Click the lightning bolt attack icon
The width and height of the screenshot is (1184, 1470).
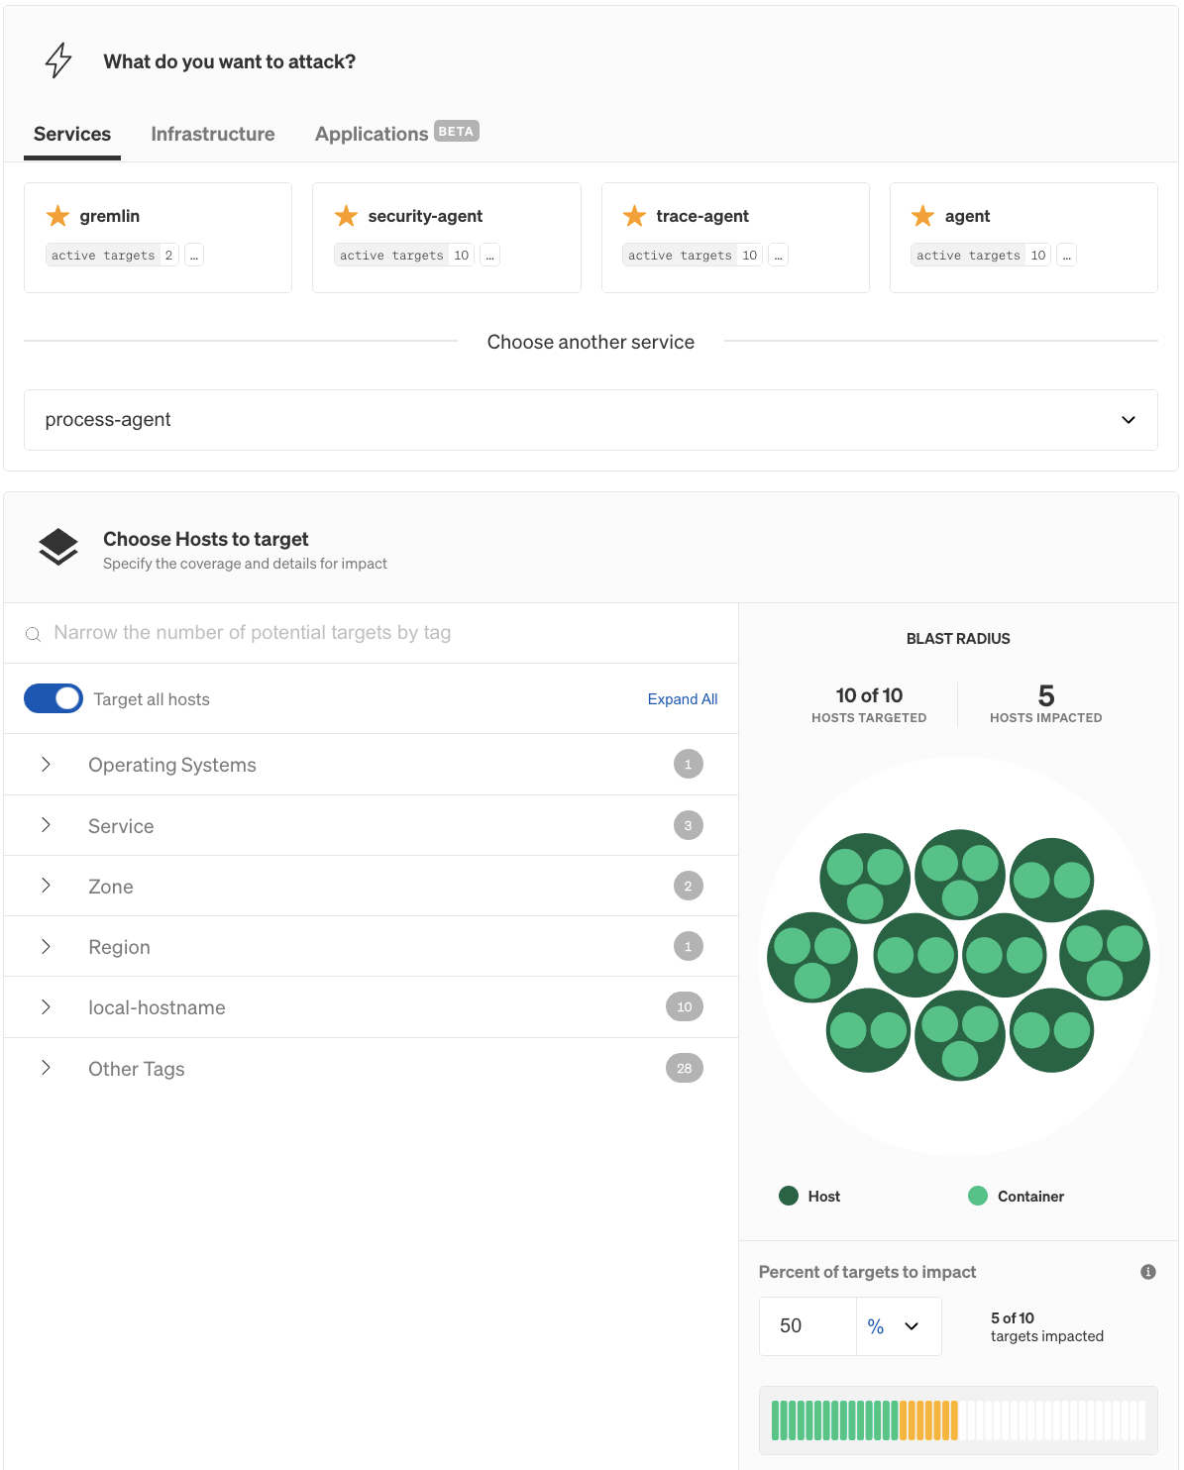(58, 60)
